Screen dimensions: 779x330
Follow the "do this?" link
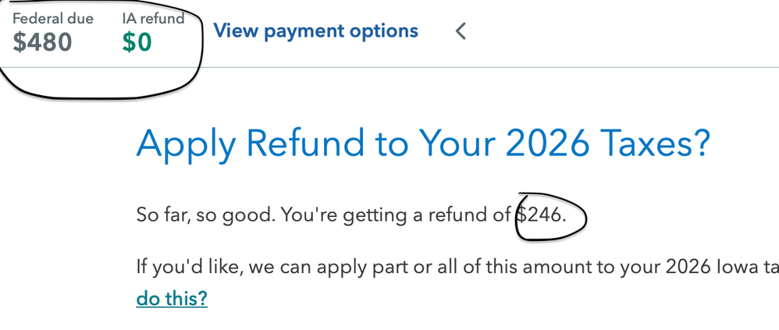[x=172, y=299]
